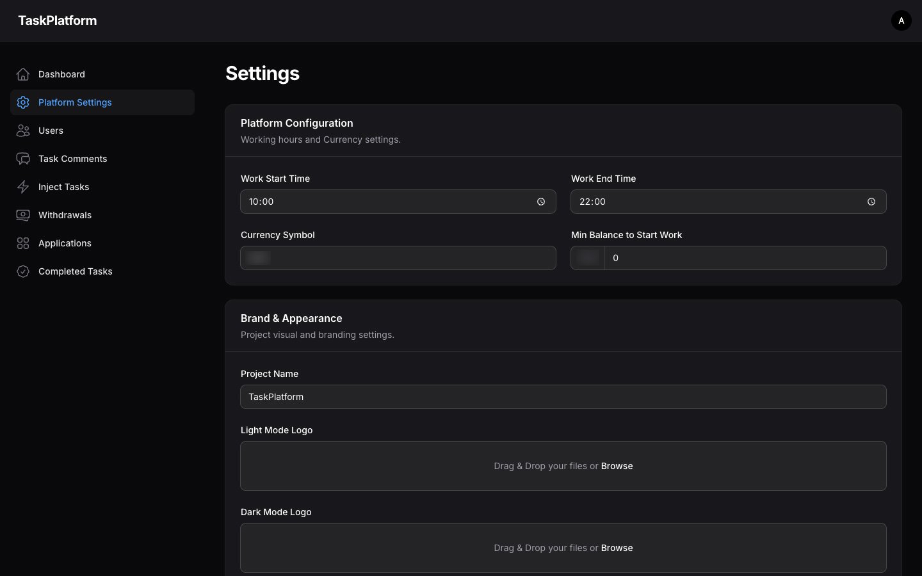
Task: Click the Light Mode Logo label
Action: tap(277, 430)
